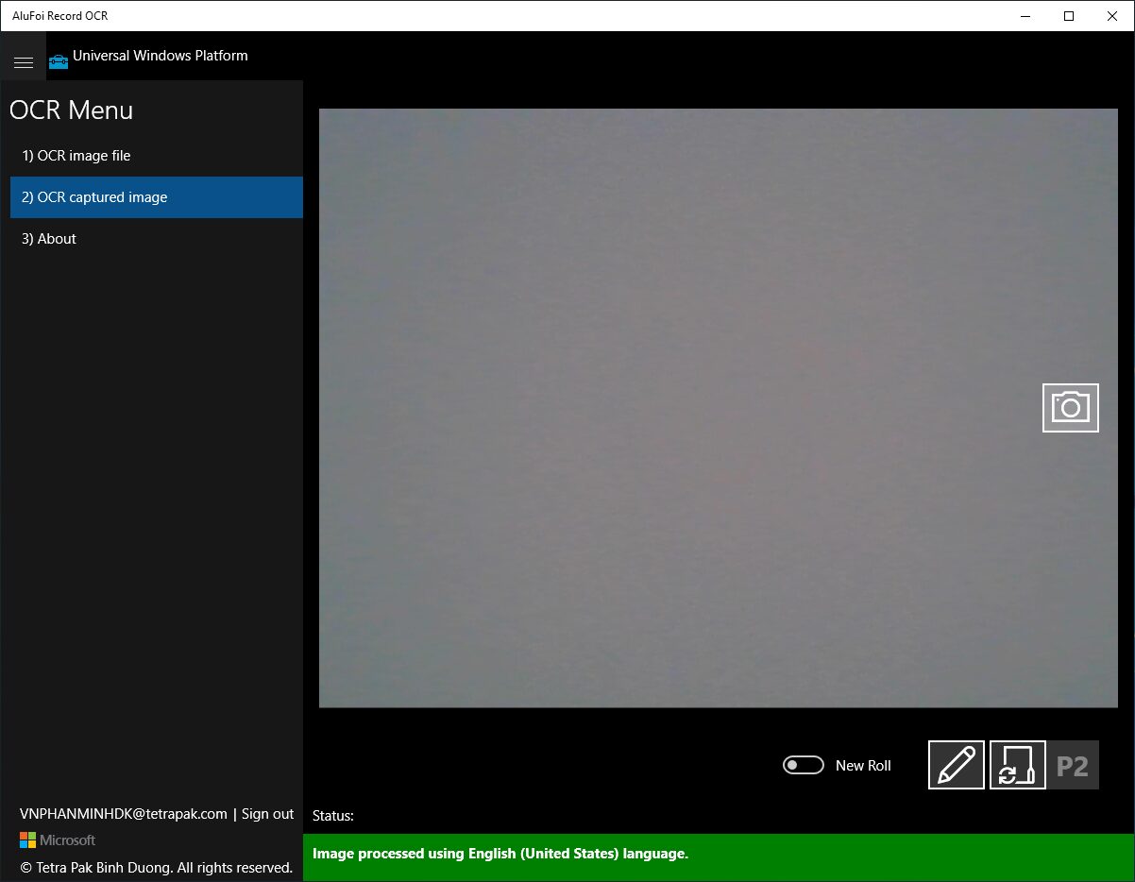Minimize the AluFoi Record OCR window

[x=1025, y=16]
